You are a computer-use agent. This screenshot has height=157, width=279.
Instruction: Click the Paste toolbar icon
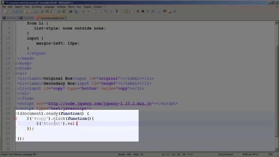click(x=52, y=12)
